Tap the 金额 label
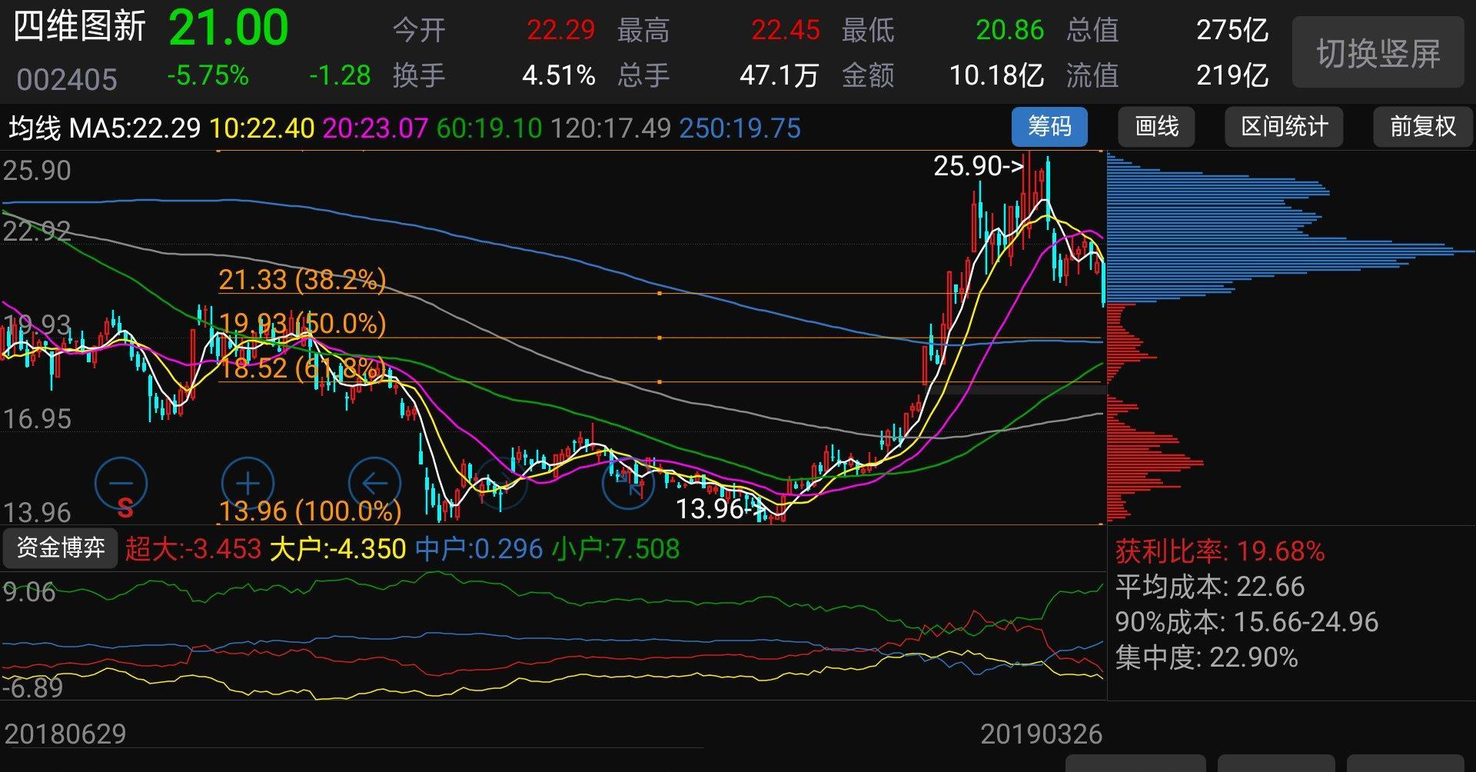 click(868, 75)
